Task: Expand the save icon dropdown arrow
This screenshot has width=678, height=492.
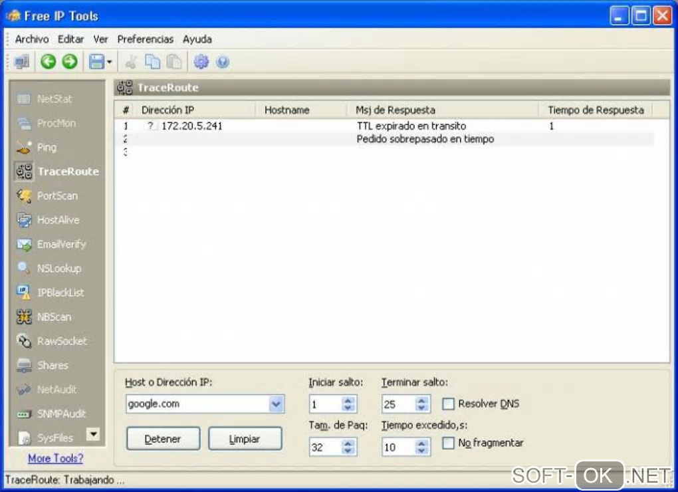Action: click(110, 62)
